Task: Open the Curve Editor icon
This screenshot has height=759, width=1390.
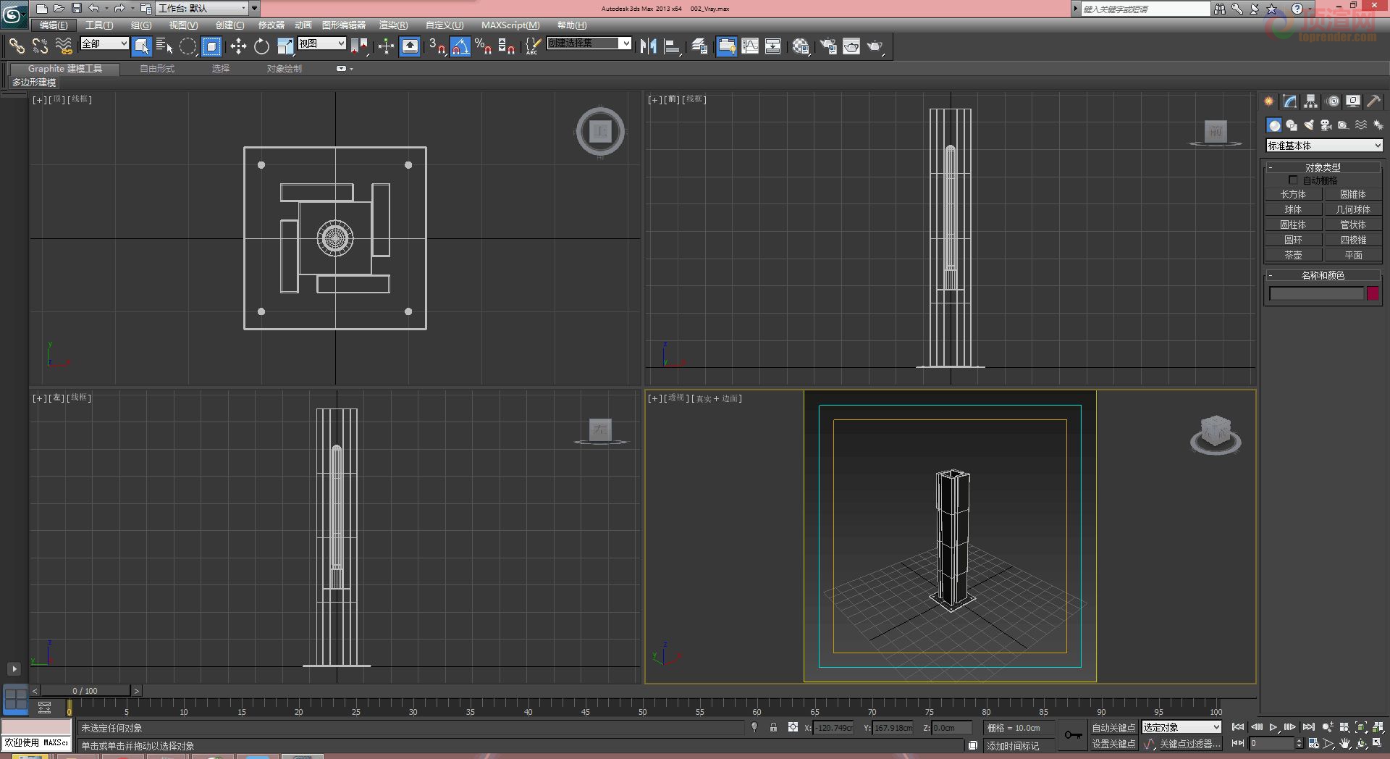Action: 750,46
